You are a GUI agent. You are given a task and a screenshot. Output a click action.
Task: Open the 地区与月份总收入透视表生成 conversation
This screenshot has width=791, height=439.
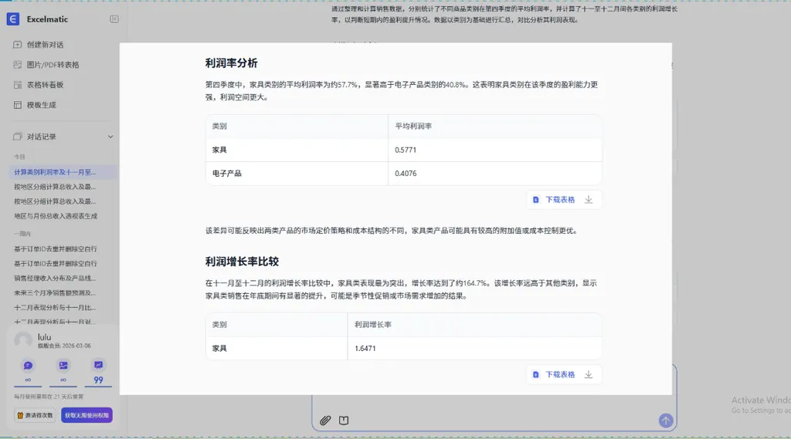click(56, 216)
